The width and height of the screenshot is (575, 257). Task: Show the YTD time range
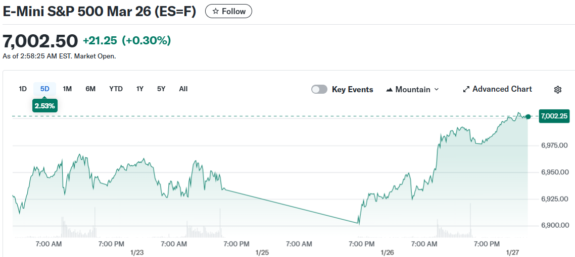pos(116,89)
